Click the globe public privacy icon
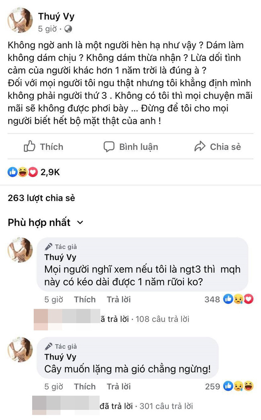Image resolution: width=261 pixels, height=420 pixels. tap(68, 29)
